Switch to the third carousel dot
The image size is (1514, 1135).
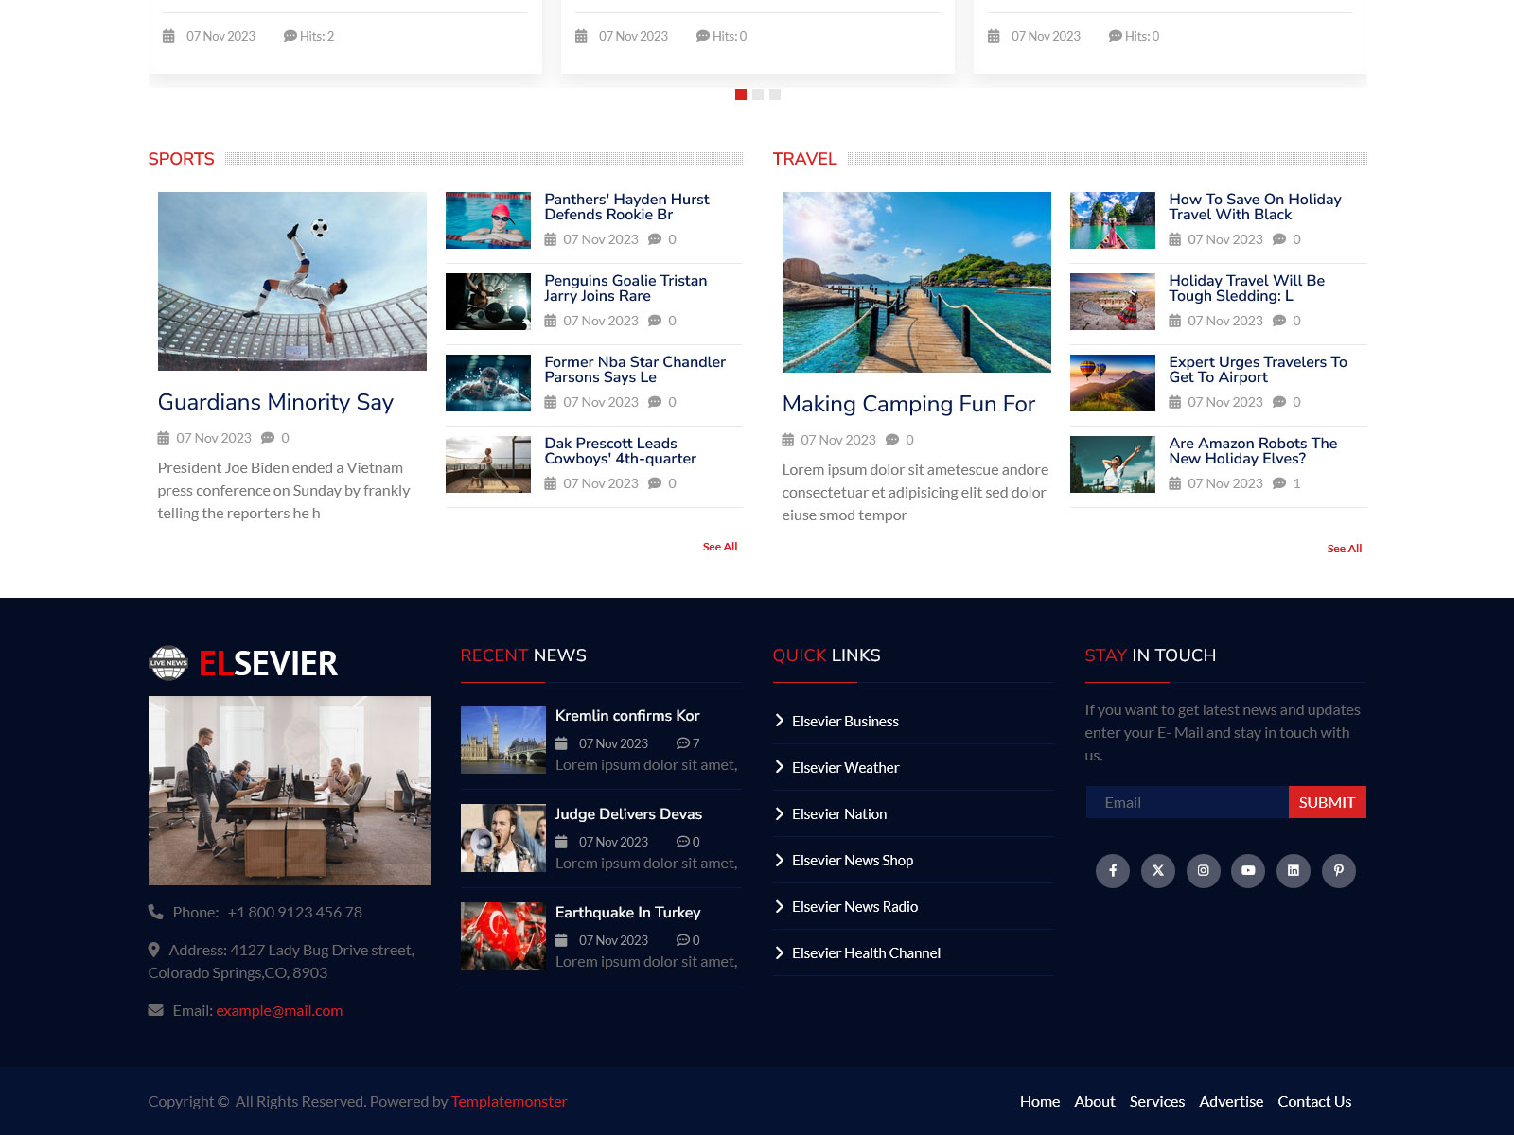775,95
